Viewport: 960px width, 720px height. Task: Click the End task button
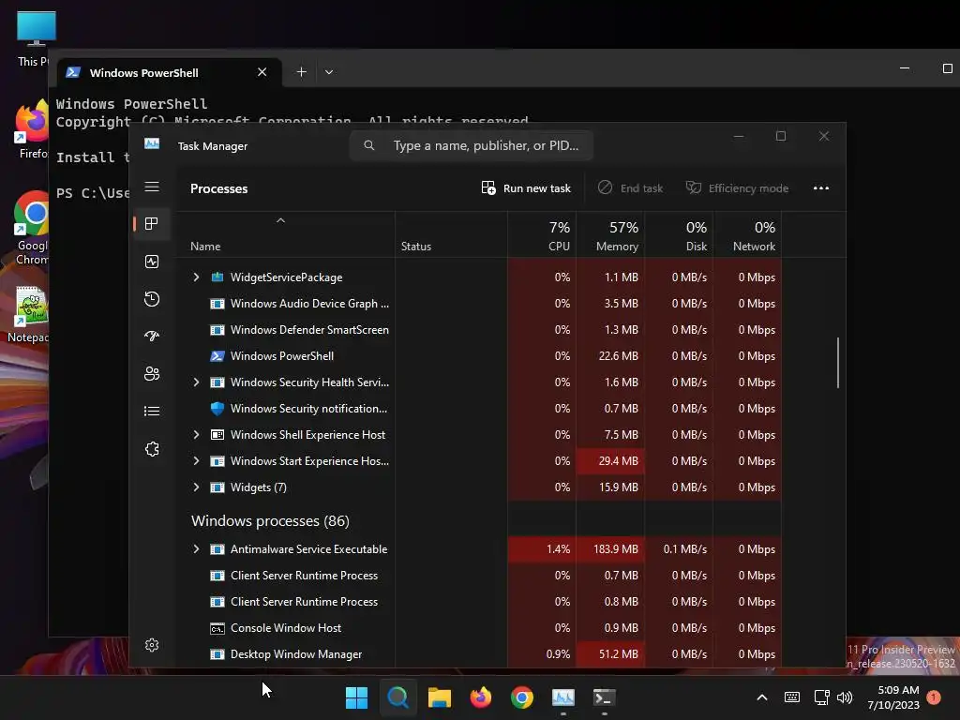(x=630, y=187)
